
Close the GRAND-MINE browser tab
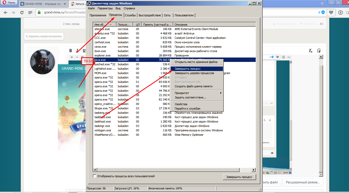tap(65, 4)
